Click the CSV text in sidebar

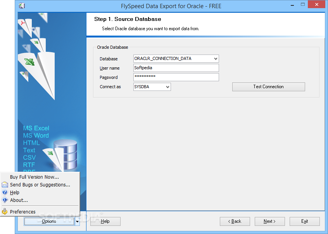29,157
